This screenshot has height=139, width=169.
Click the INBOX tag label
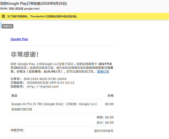click(8, 26)
